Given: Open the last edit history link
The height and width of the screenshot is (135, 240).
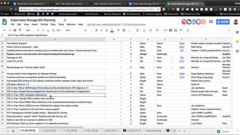Looking at the screenshot, I should click(x=116, y=24).
